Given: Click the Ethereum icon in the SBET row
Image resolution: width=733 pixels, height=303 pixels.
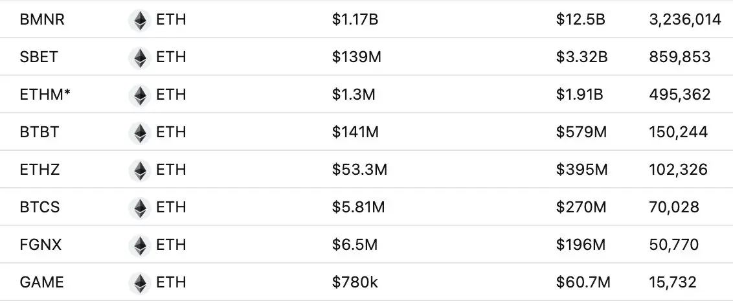Looking at the screenshot, I should (139, 58).
